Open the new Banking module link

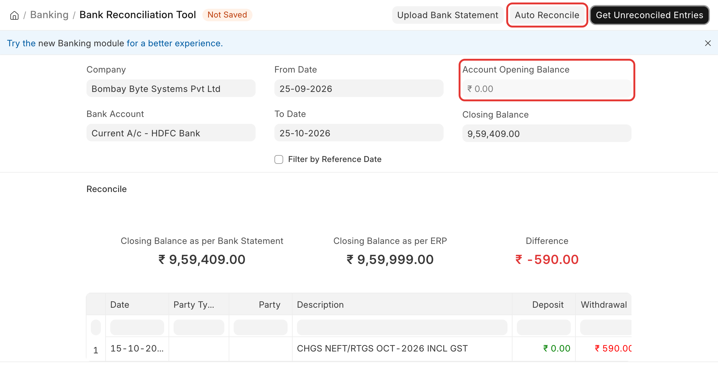click(81, 43)
